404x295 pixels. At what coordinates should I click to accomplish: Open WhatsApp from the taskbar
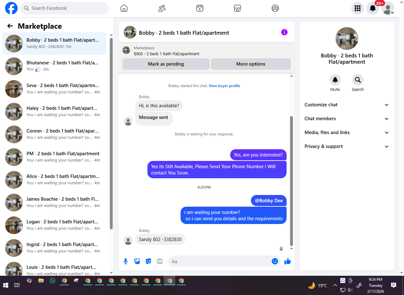pyautogui.click(x=53, y=280)
